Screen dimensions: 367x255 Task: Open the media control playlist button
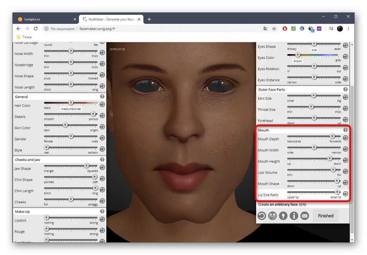tap(331, 29)
